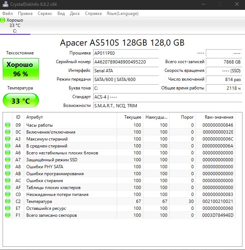The width and height of the screenshot is (245, 250).
Task: Open the Правка menu
Action: click(25, 14)
